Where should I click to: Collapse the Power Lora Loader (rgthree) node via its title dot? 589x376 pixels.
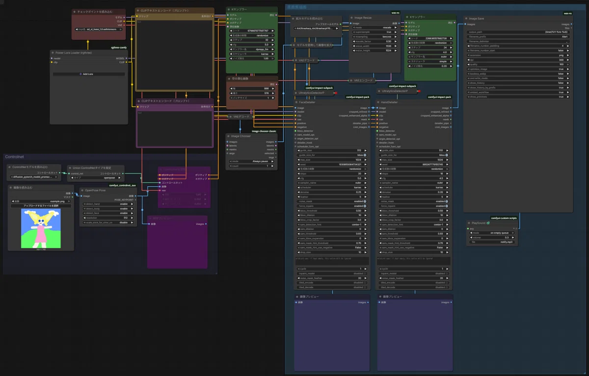pyautogui.click(x=53, y=52)
